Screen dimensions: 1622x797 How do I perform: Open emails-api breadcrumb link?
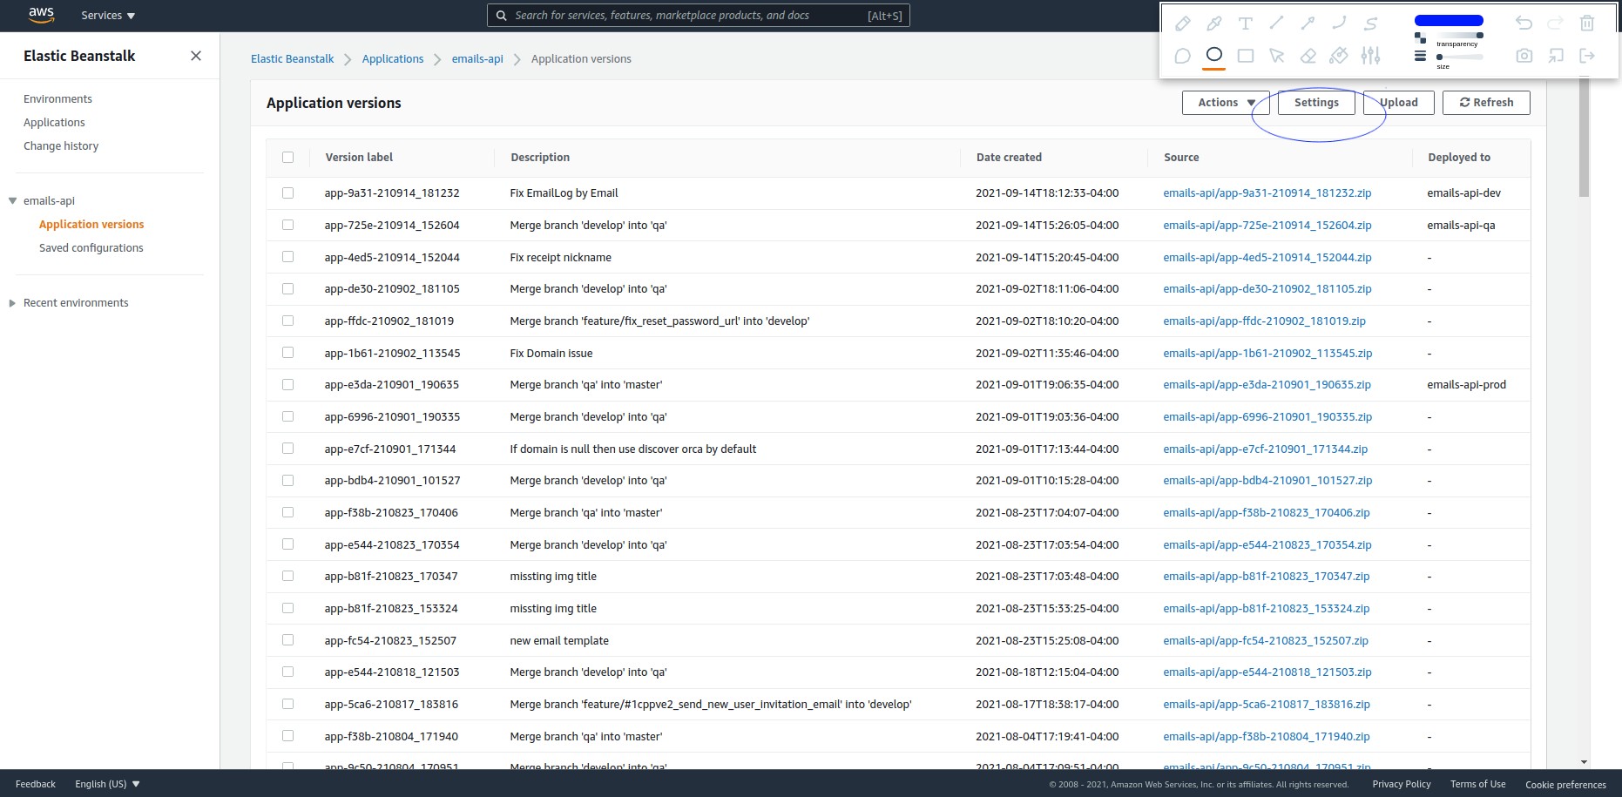click(477, 59)
